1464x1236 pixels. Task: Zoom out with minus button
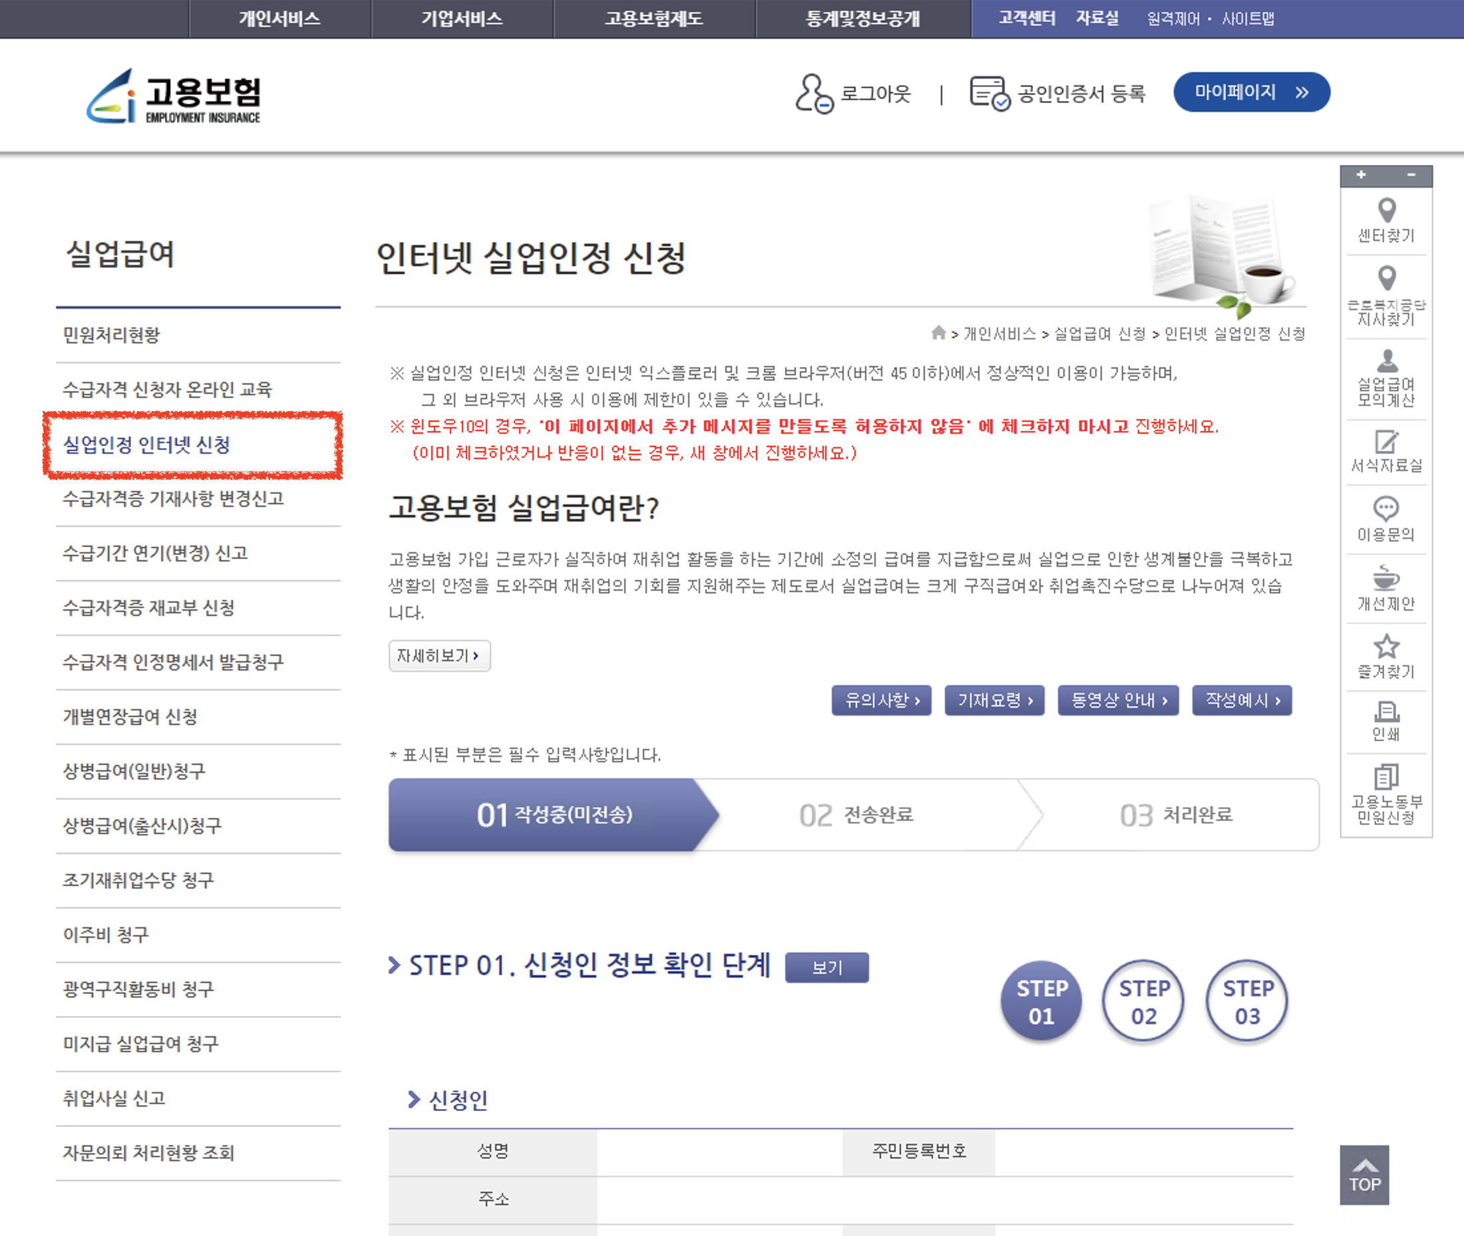point(1411,175)
